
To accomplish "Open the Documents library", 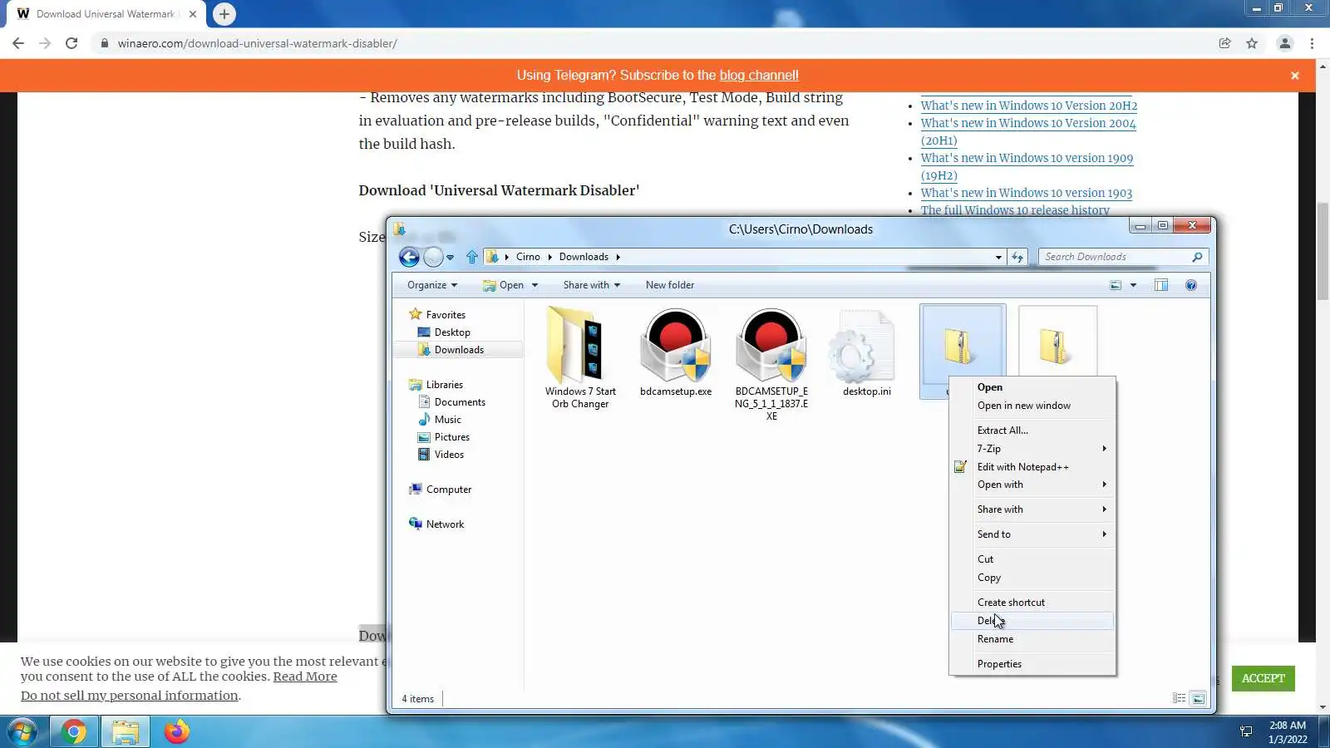I will point(460,402).
